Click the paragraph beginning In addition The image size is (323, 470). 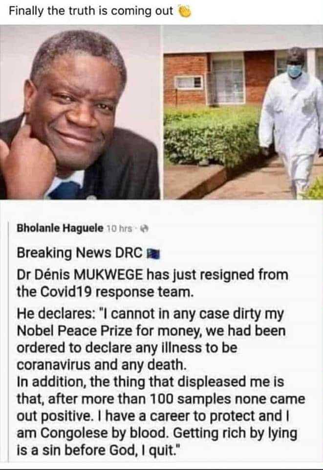[x=161, y=416]
